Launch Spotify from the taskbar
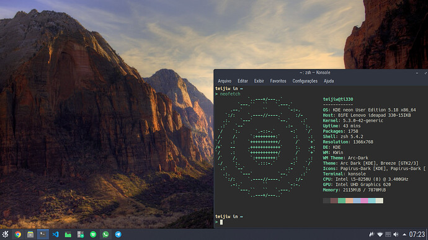 click(93, 234)
